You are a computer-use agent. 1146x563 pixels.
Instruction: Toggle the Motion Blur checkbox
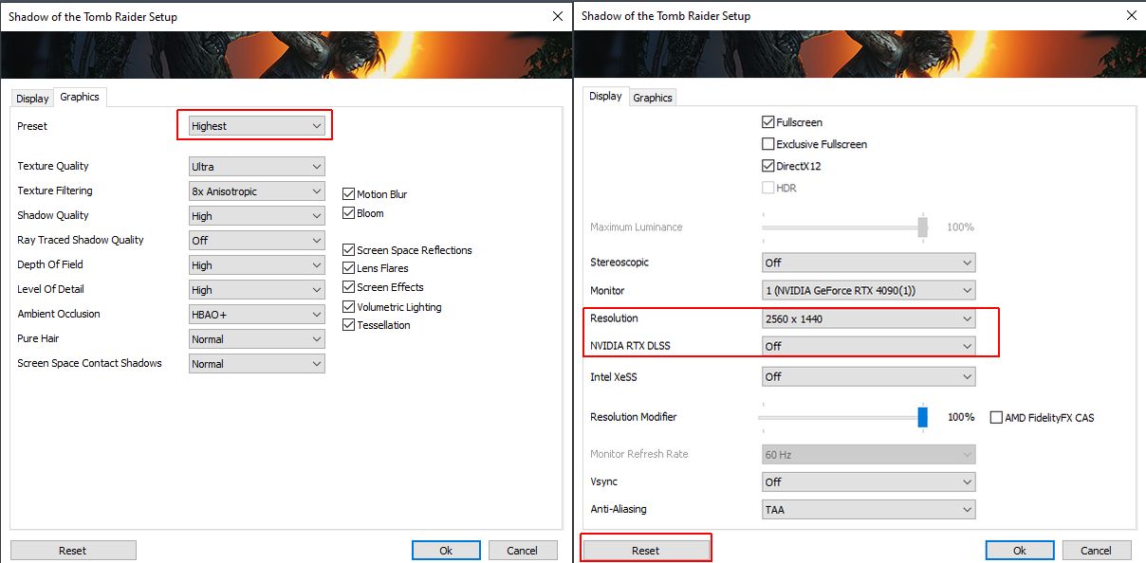click(348, 193)
